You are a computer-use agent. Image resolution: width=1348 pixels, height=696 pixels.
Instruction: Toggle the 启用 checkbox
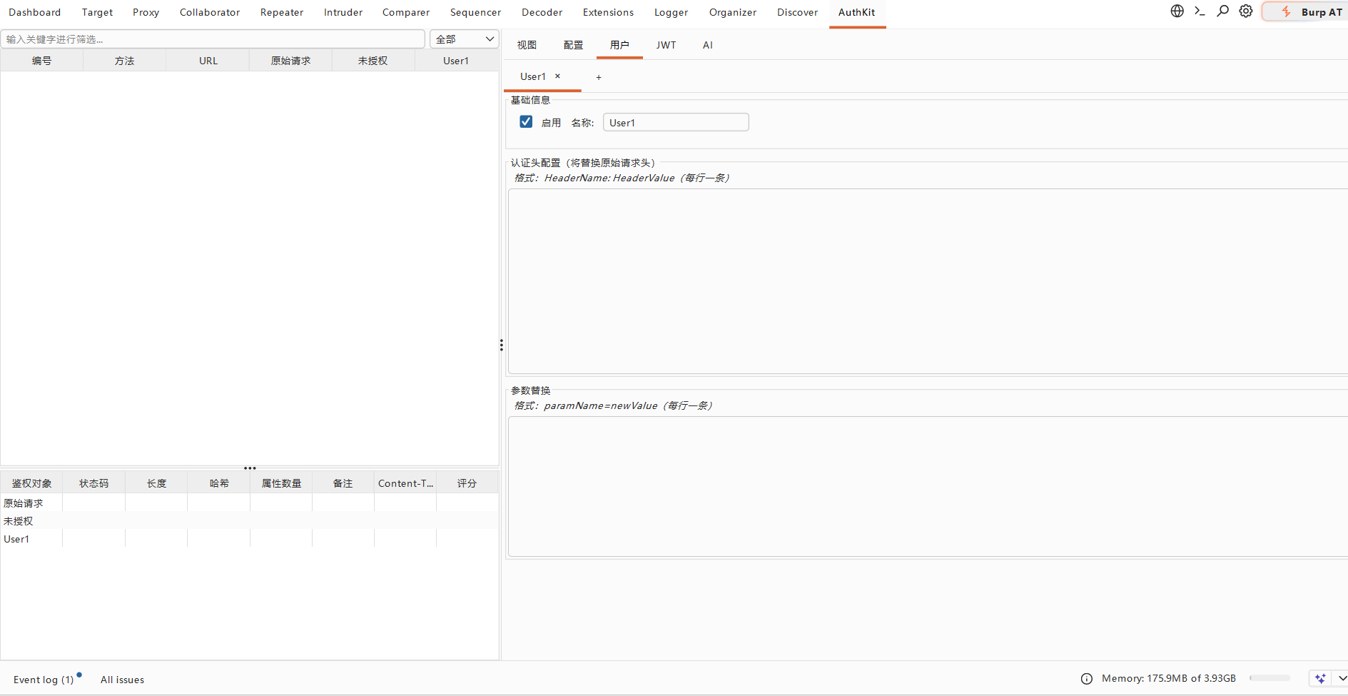[x=526, y=122]
